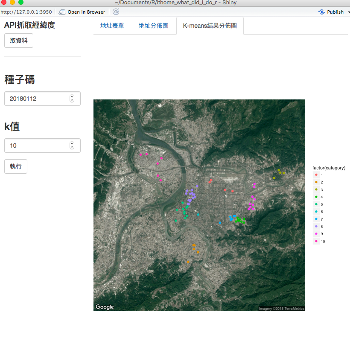The image size is (350, 338).
Task: Click the Publish icon
Action: pyautogui.click(x=322, y=12)
